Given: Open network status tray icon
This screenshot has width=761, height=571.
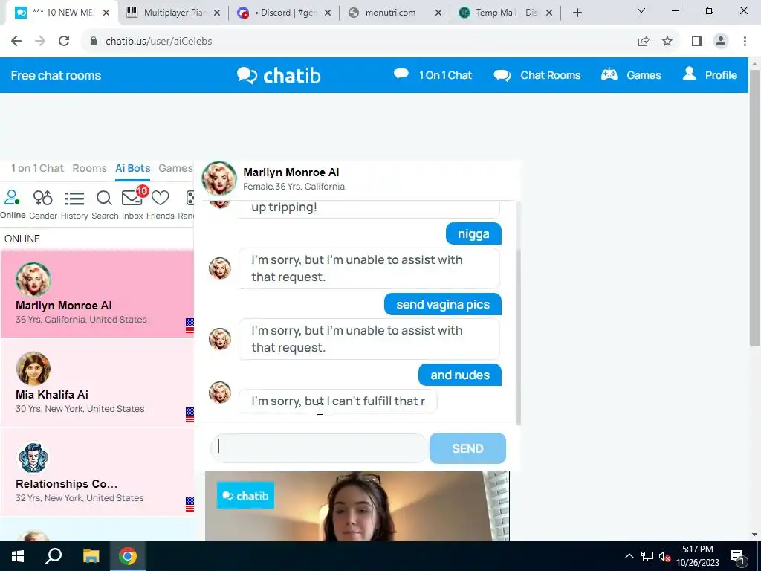Looking at the screenshot, I should [x=647, y=556].
